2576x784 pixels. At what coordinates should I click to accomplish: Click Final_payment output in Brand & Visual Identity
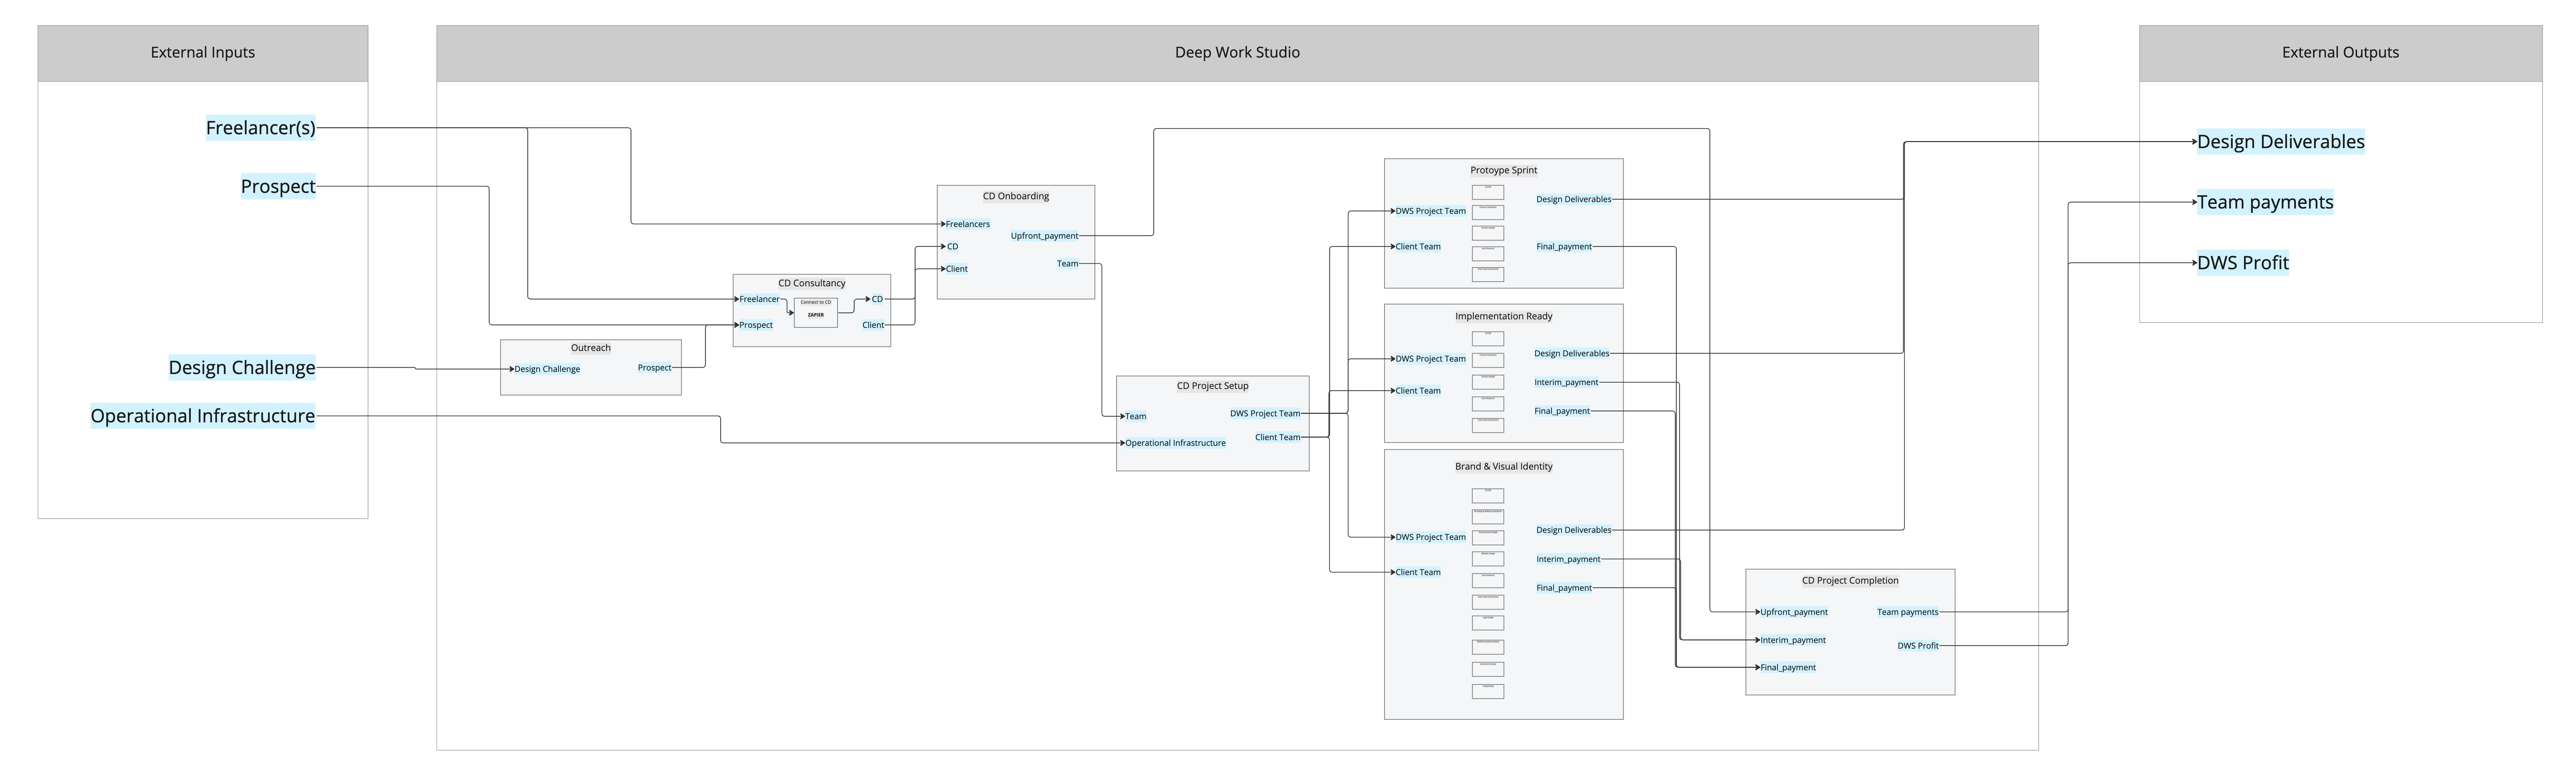(1564, 588)
